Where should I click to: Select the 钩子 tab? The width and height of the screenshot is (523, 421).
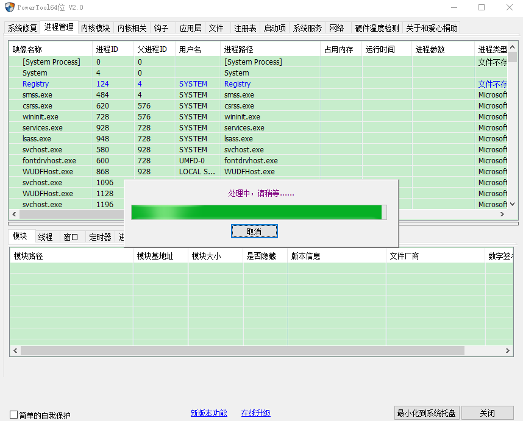[x=161, y=27]
